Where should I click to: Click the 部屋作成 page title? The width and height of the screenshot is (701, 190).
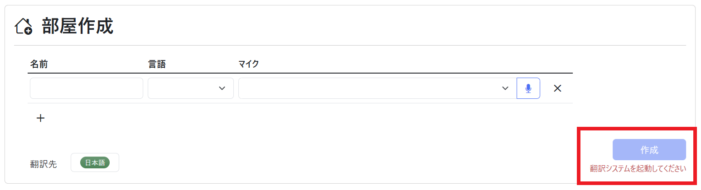(x=77, y=27)
